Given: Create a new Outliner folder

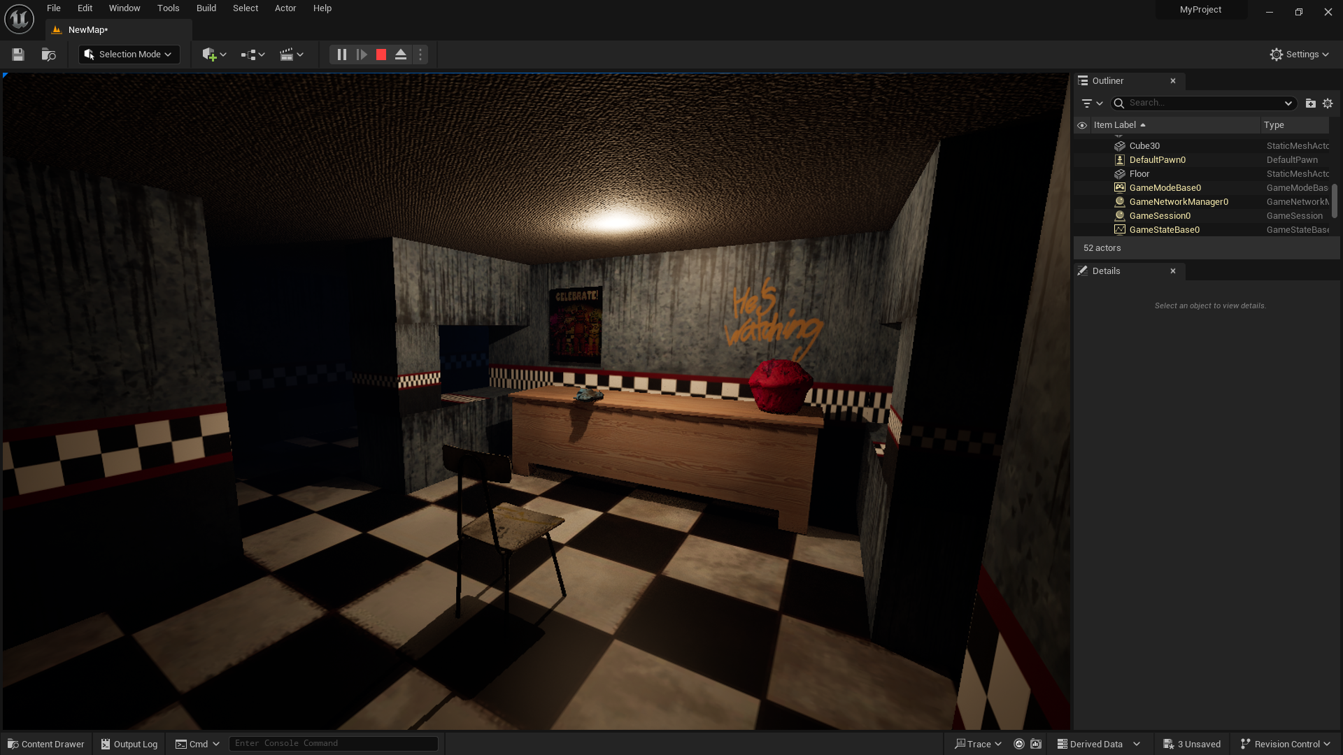Looking at the screenshot, I should [1311, 103].
